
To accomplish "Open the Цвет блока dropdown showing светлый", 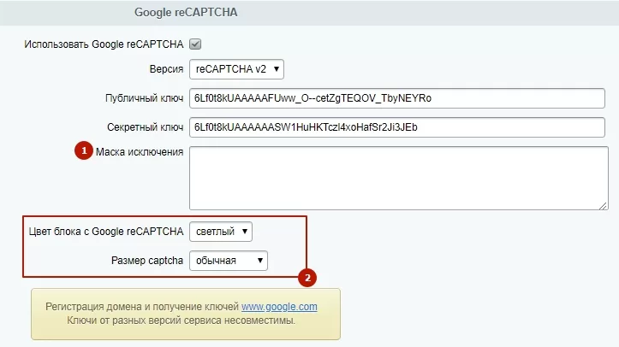I will coord(221,232).
